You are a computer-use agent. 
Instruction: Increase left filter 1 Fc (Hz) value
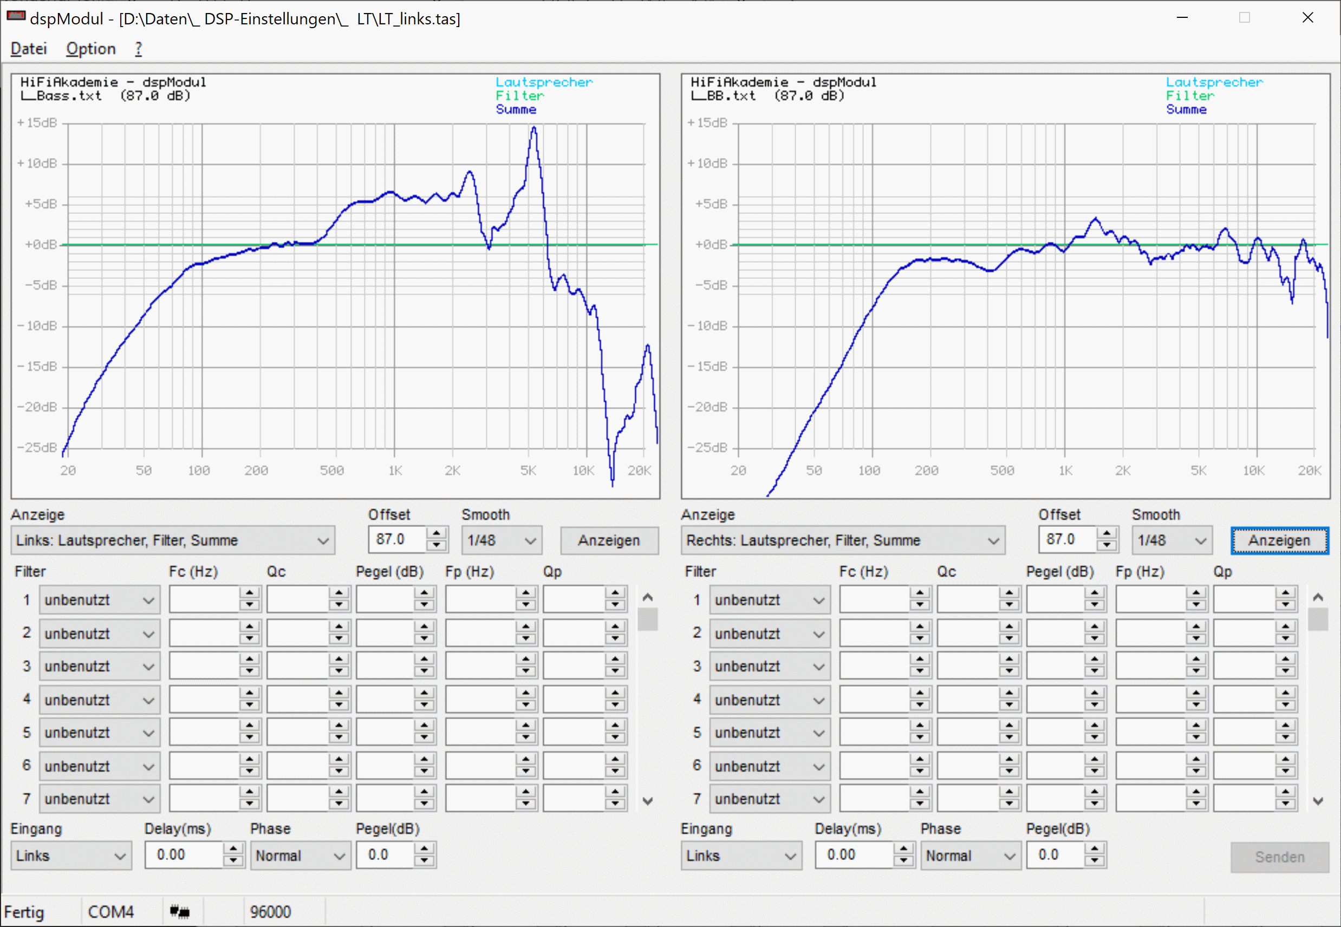249,593
